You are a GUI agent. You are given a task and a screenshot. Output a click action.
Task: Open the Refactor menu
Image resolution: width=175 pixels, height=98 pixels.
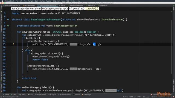pyautogui.click(x=49, y=1)
